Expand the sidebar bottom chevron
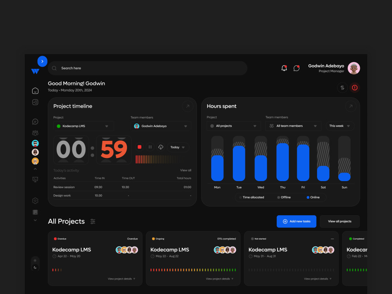The height and width of the screenshot is (294, 392). pos(35,220)
